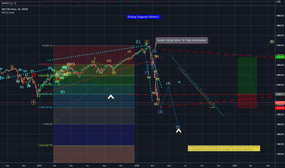
Task: Click the 1.272(1367.77) Fibonacci level label
Action: [45, 145]
